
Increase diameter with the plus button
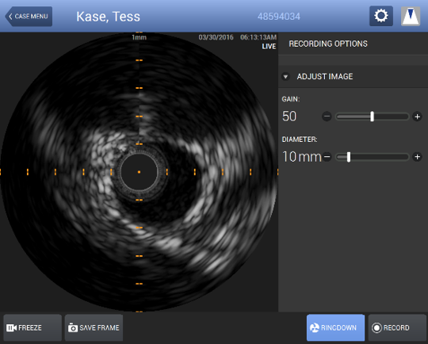click(417, 157)
